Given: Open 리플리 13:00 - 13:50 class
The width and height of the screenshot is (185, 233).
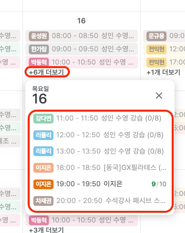Looking at the screenshot, I should pos(100,151).
